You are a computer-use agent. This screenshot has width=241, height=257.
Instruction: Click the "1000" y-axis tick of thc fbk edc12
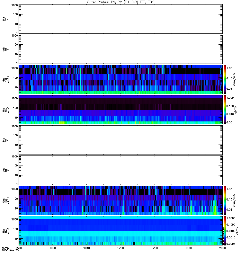[x=14, y=189]
